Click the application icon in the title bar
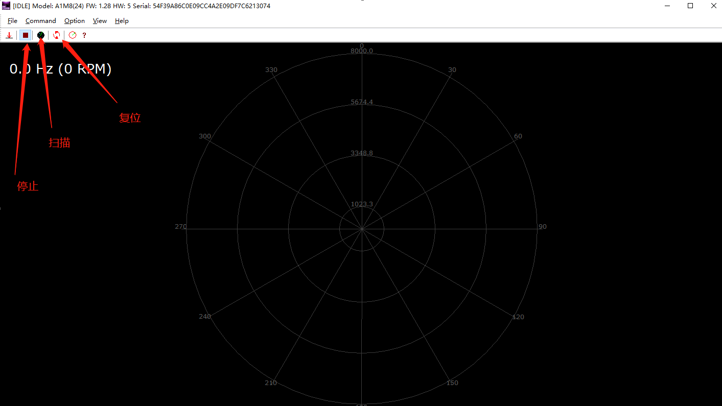The height and width of the screenshot is (406, 722). click(x=6, y=6)
